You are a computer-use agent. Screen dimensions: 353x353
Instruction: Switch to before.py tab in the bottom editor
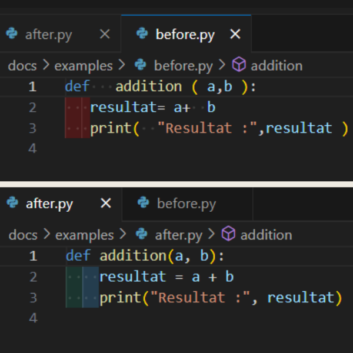[186, 204]
